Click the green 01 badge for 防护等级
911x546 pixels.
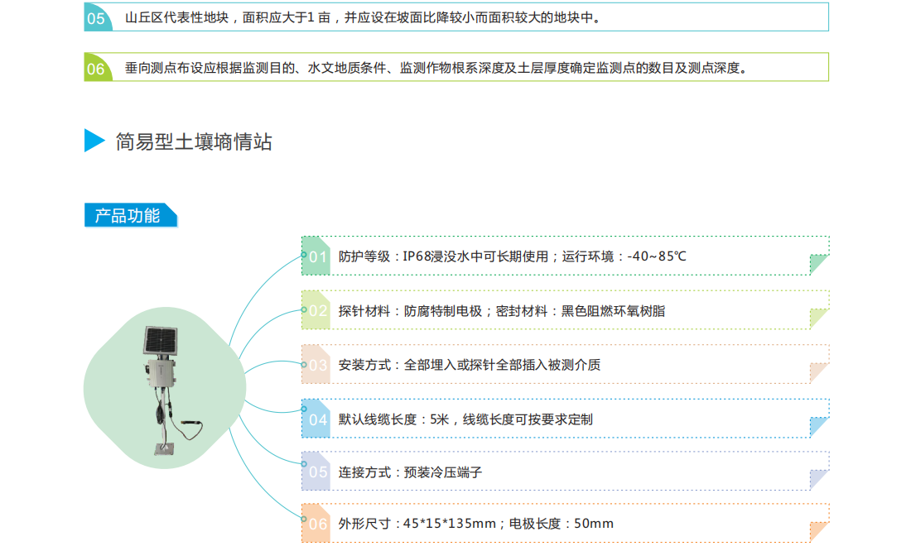[317, 256]
